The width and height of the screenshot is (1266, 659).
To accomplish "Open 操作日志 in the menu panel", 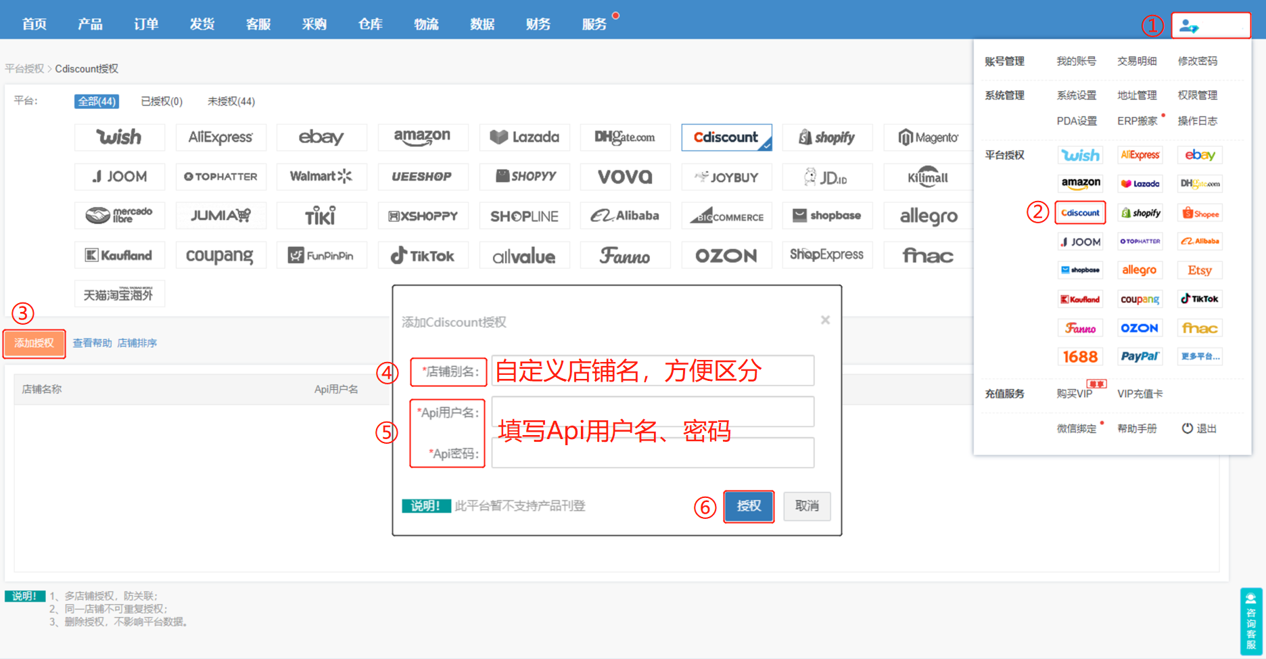I will 1198,121.
